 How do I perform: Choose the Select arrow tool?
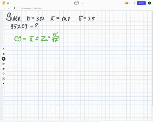(x=4, y=59)
